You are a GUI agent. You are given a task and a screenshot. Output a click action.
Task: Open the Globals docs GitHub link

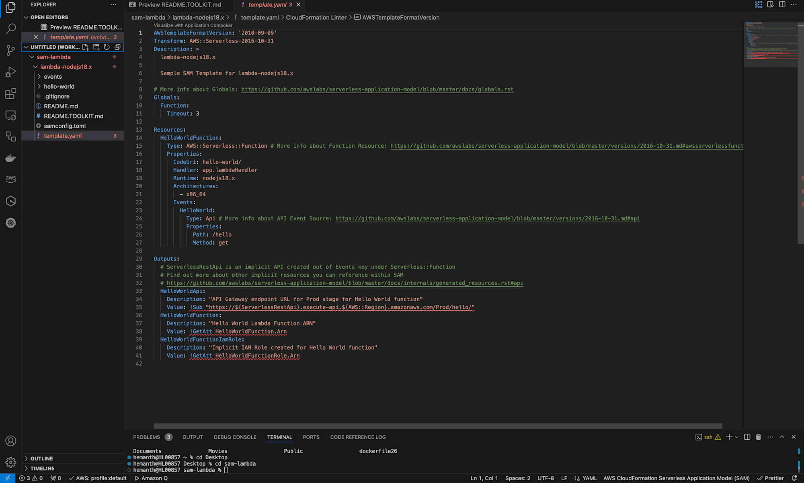(x=377, y=89)
